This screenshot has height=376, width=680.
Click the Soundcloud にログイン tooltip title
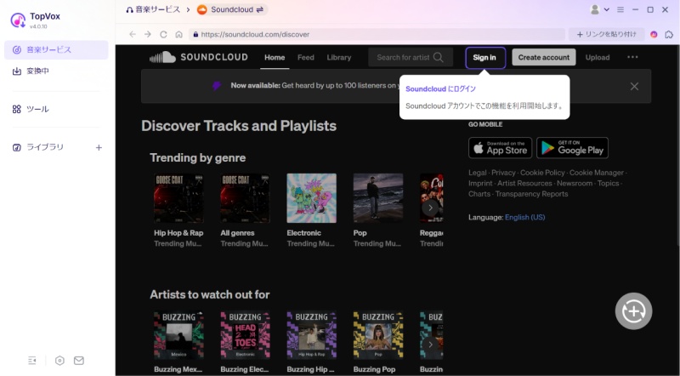[x=440, y=88]
